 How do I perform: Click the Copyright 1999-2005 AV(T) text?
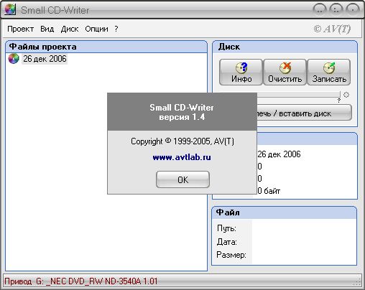tap(182, 141)
